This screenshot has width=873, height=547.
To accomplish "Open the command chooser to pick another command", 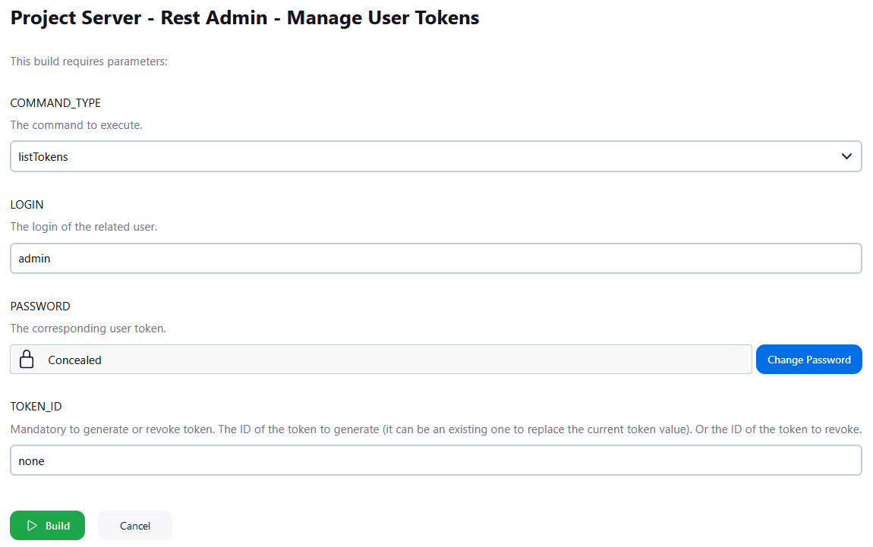I will pos(436,156).
